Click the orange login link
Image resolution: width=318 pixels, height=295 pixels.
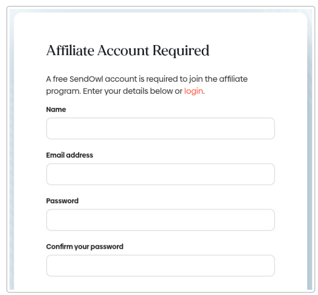coord(193,91)
